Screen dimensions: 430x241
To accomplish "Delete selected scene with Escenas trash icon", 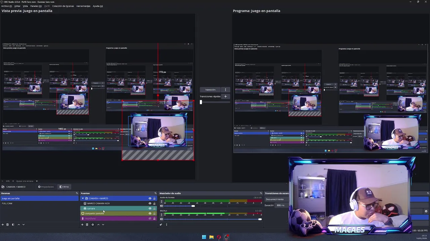I will 7,225.
